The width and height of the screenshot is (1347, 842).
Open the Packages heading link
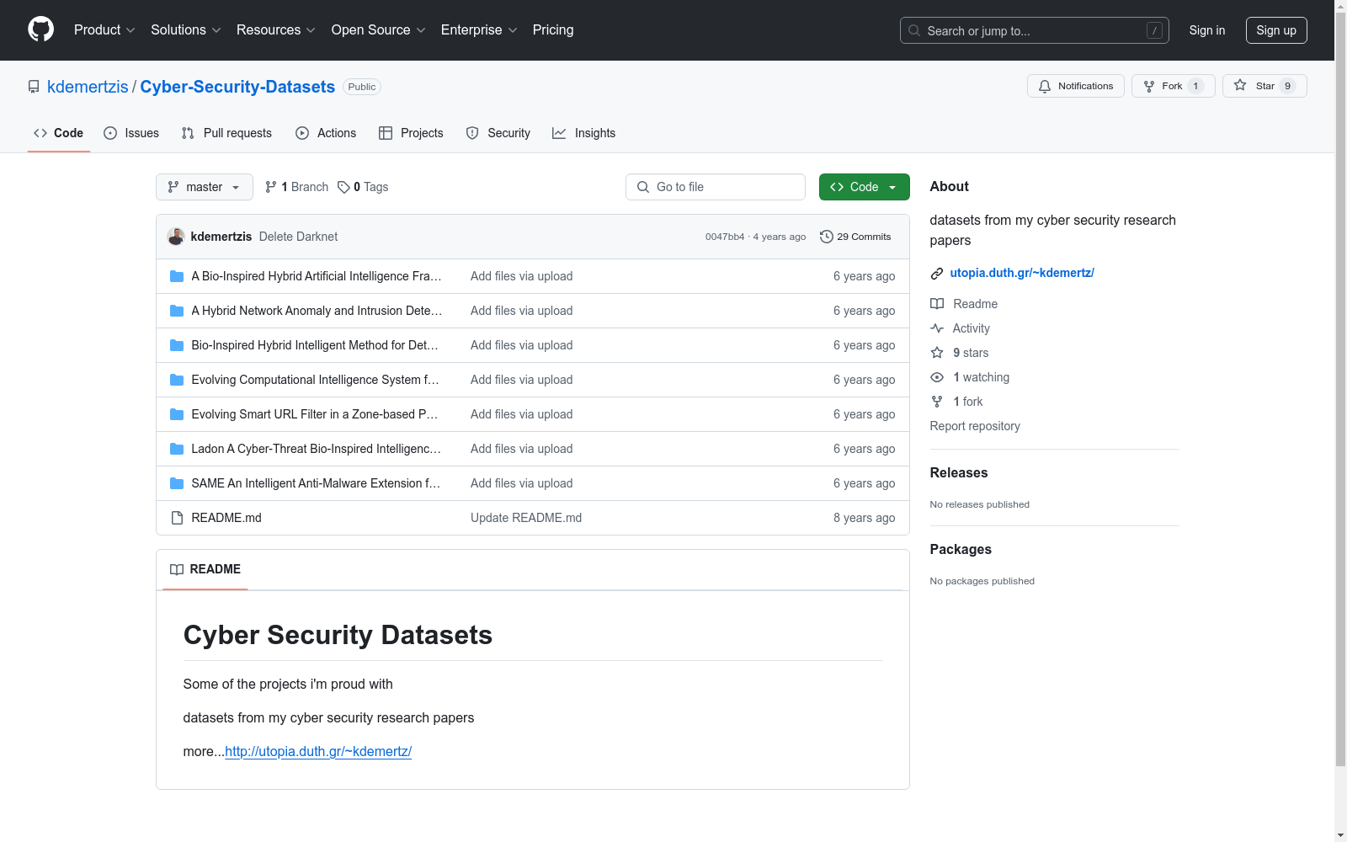[961, 550]
